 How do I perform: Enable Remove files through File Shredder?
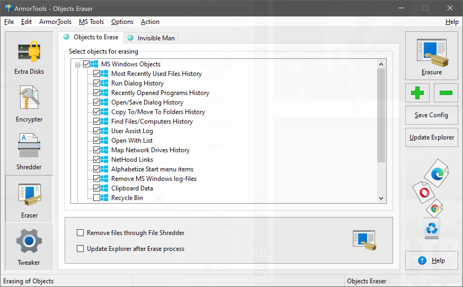80,233
